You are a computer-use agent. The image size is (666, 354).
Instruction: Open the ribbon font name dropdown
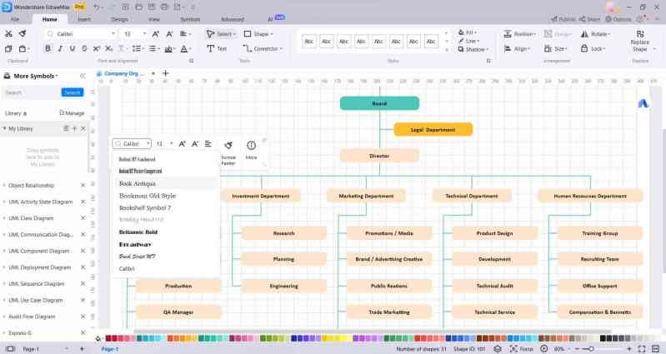pyautogui.click(x=113, y=34)
